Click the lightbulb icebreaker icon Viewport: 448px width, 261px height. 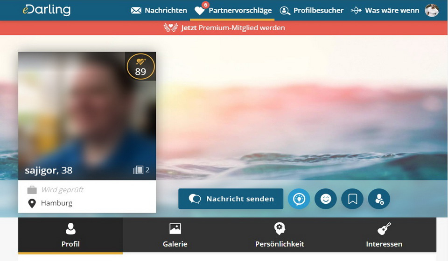[299, 199]
